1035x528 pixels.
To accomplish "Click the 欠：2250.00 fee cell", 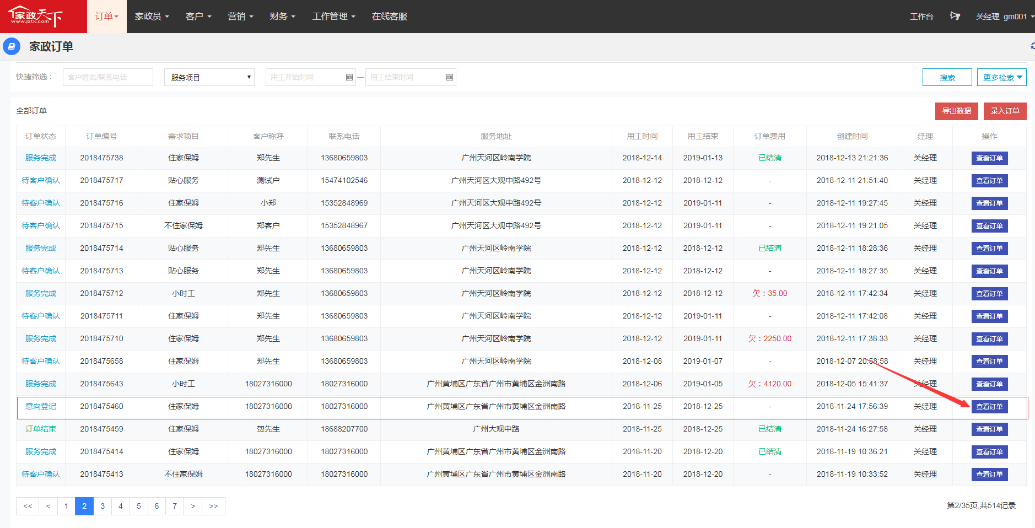I will pyautogui.click(x=770, y=338).
